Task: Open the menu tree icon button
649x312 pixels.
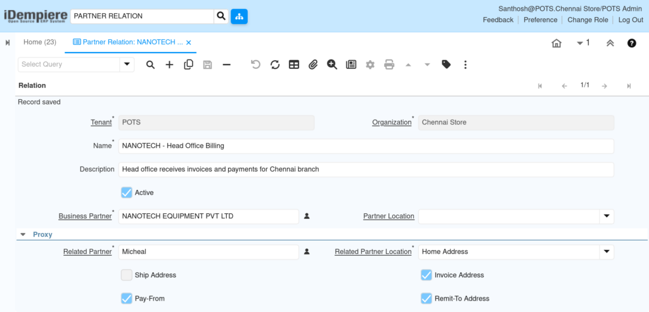Action: coord(239,16)
